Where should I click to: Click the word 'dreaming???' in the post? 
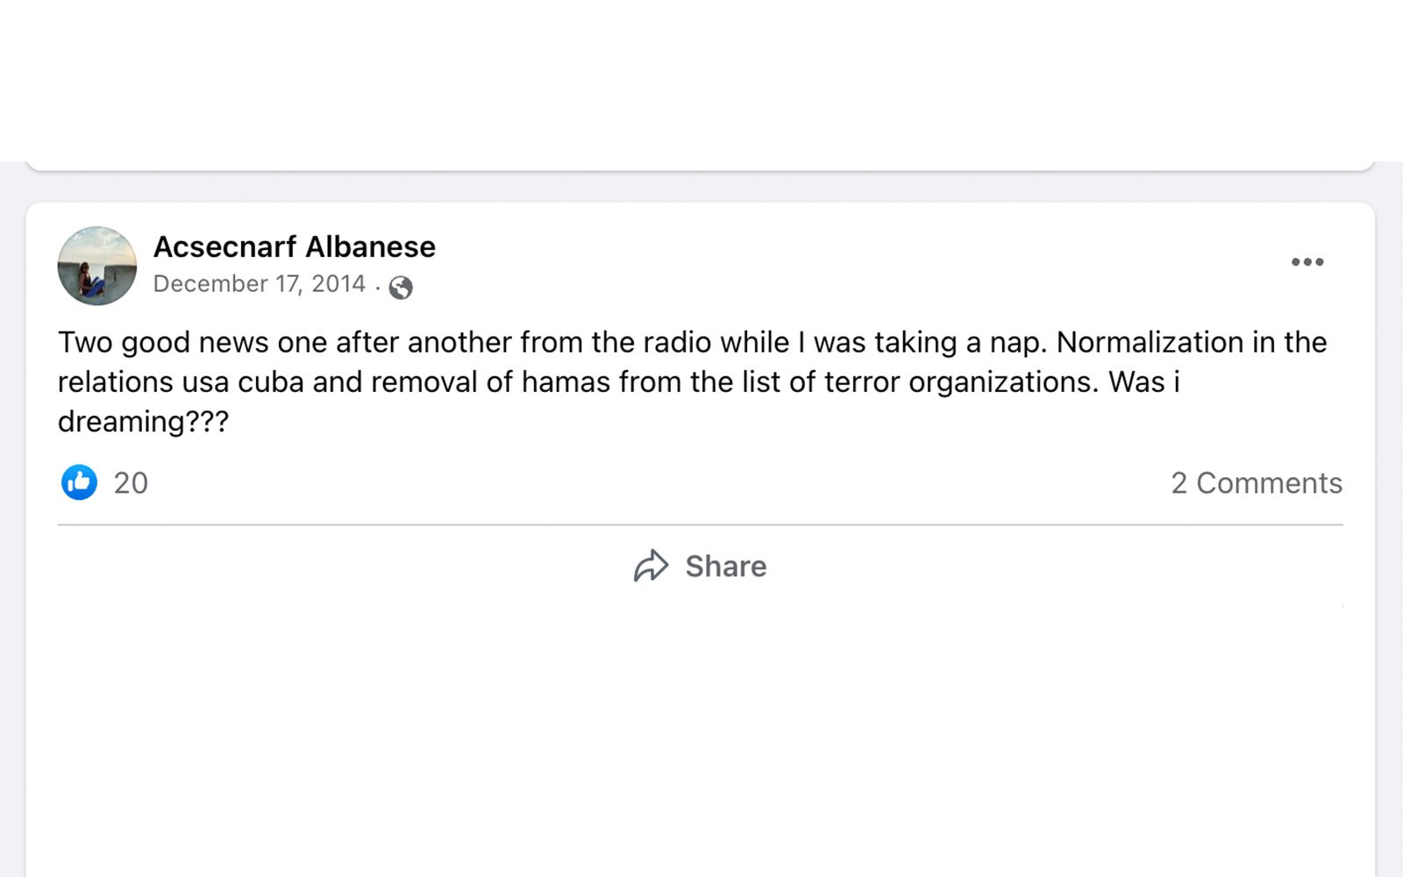[143, 422]
